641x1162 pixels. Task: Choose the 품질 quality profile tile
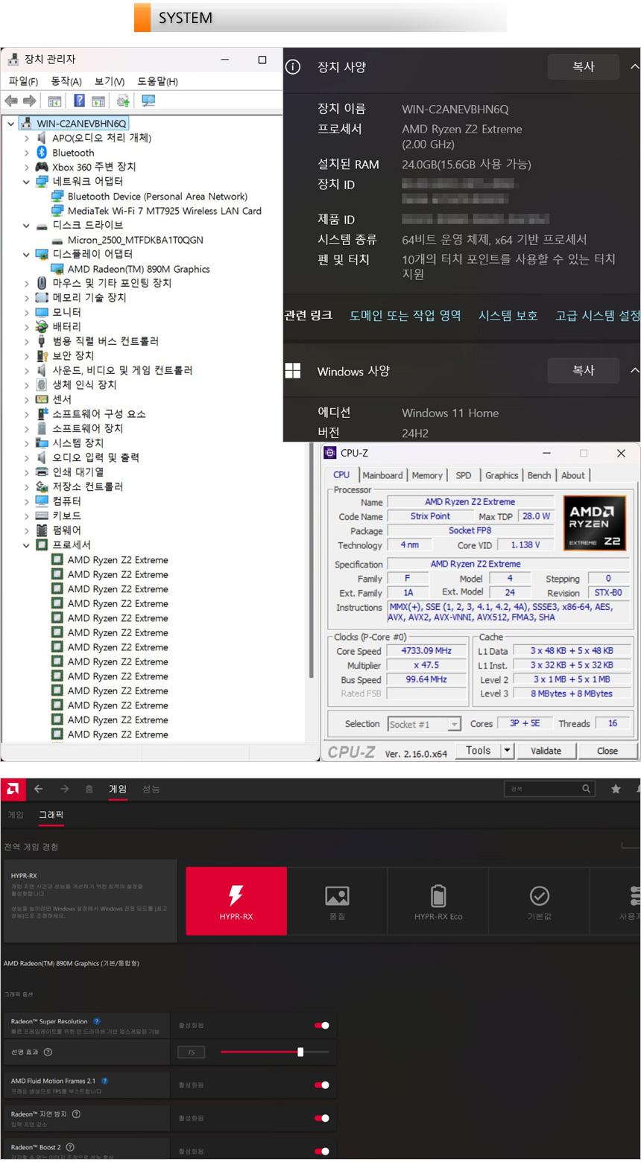pyautogui.click(x=337, y=901)
